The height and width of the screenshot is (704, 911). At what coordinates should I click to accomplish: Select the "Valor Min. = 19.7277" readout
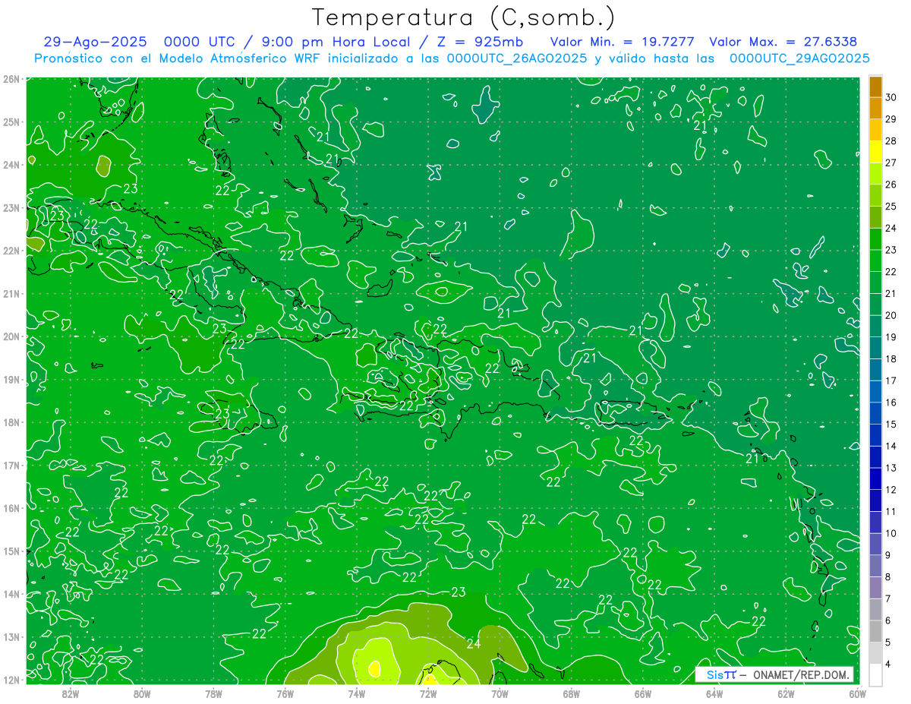623,42
